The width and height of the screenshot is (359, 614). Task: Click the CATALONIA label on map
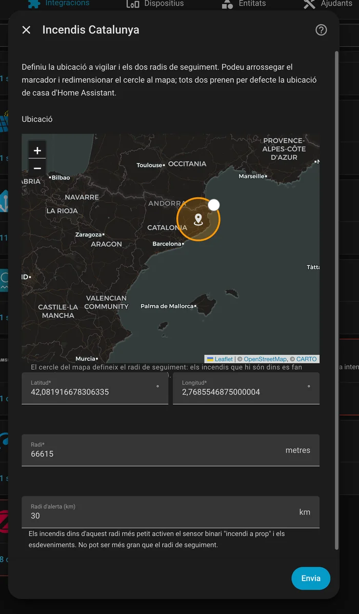167,227
